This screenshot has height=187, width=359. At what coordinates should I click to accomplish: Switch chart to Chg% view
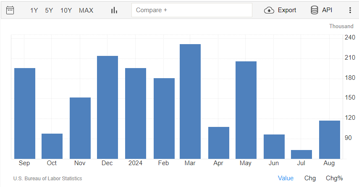(334, 178)
